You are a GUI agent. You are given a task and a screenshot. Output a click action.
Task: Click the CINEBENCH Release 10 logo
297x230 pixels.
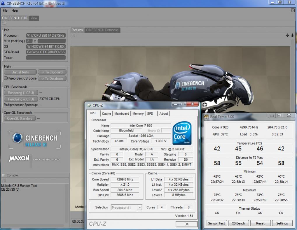click(x=35, y=140)
